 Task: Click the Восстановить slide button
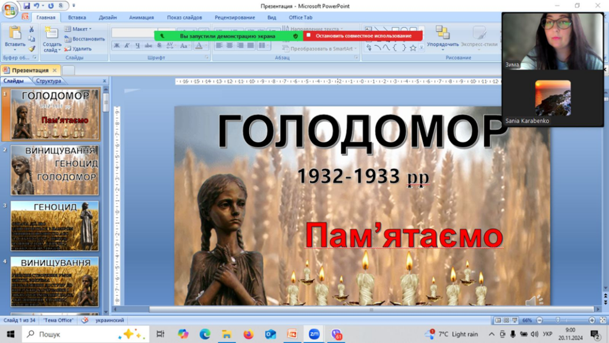[84, 39]
